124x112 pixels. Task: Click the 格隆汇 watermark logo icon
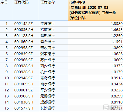[x=106, y=107]
